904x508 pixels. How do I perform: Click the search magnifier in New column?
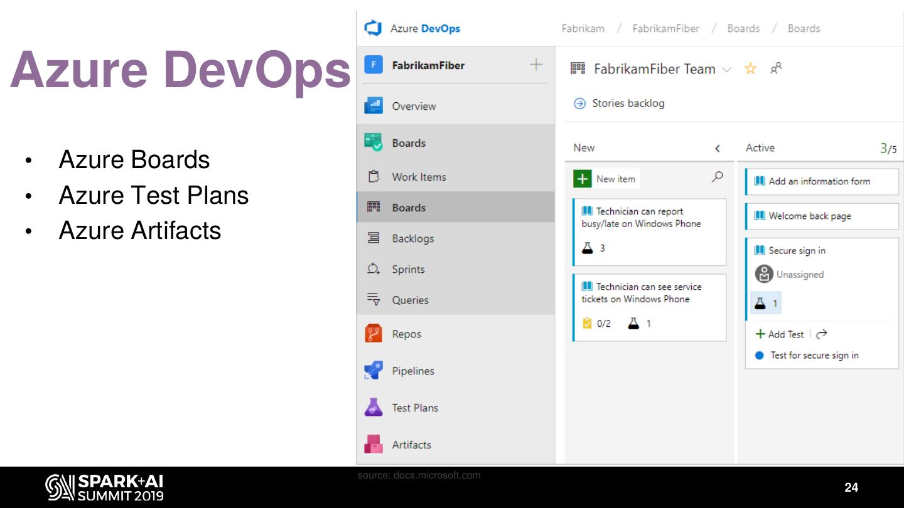pos(718,177)
